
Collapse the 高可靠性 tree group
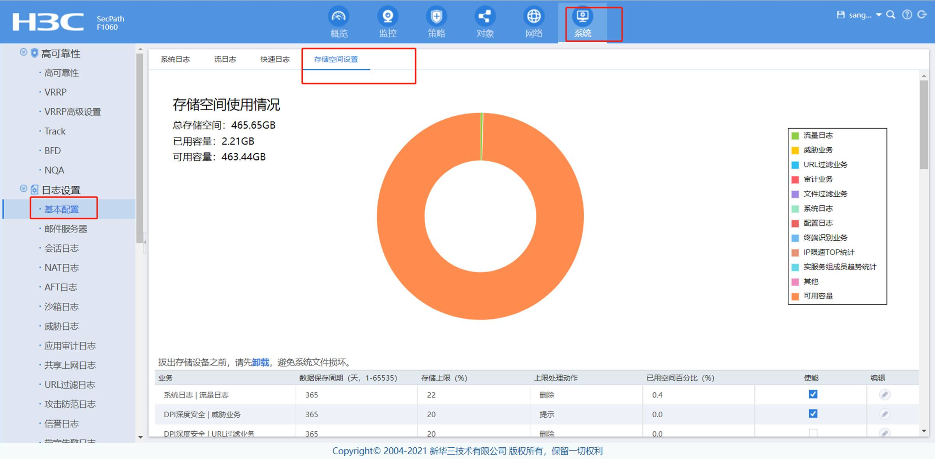(23, 52)
